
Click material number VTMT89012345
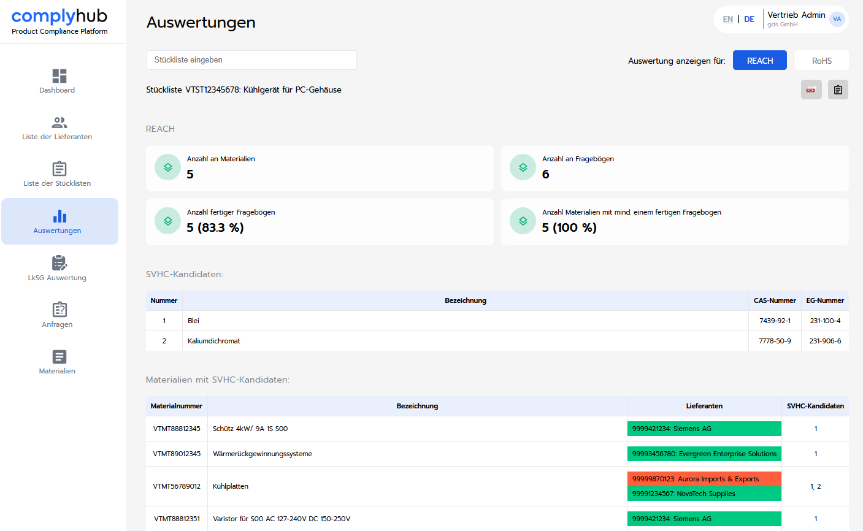click(177, 454)
